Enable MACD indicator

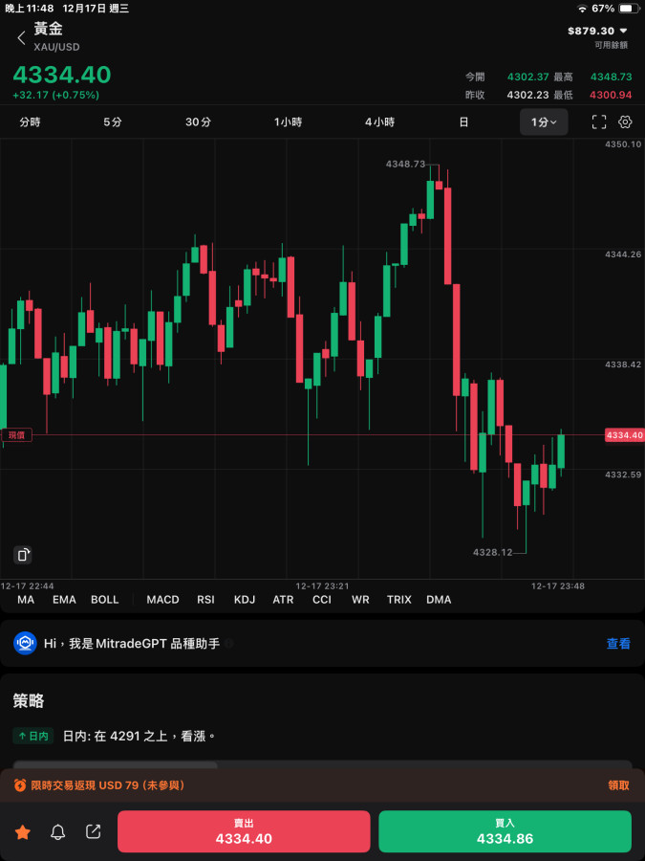(162, 600)
